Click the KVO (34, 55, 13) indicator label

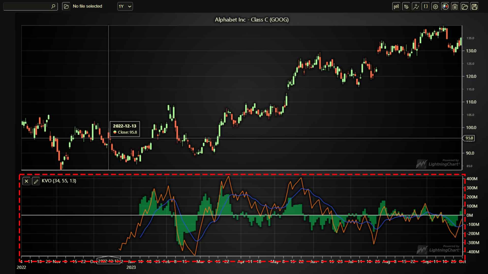pyautogui.click(x=59, y=181)
